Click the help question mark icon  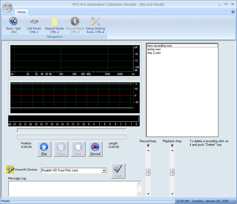tap(233, 12)
